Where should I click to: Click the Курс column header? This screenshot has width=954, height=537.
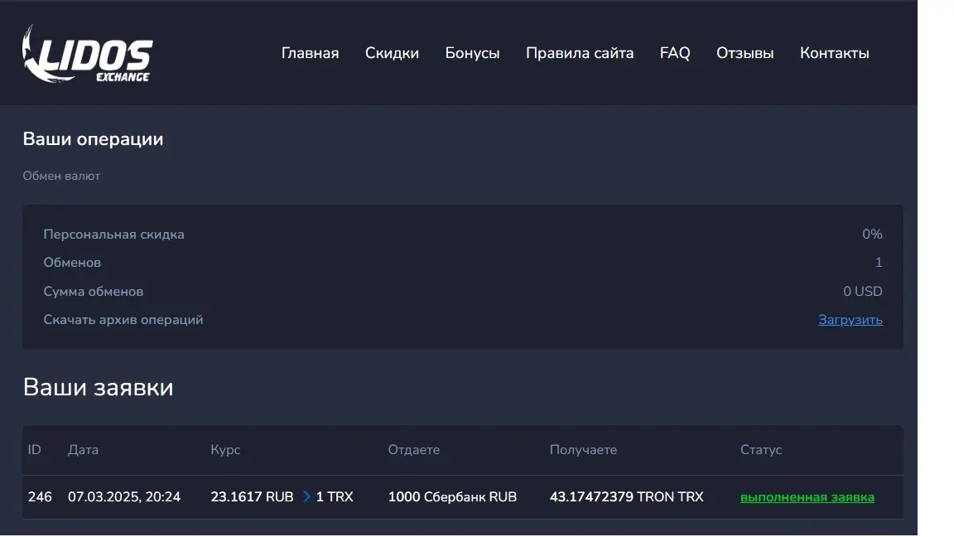pyautogui.click(x=225, y=450)
